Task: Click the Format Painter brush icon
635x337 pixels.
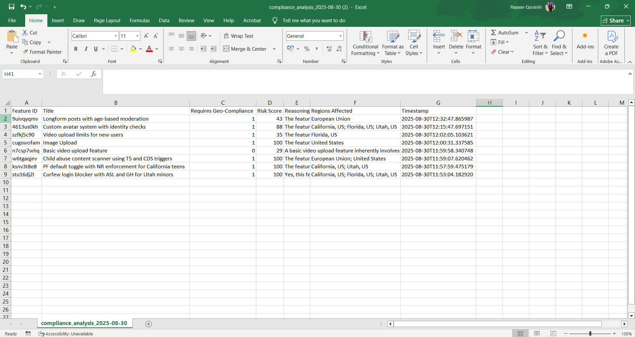Action: 25,52
